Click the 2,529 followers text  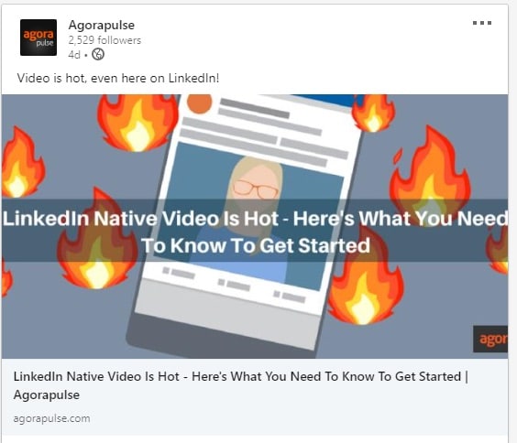pos(104,40)
